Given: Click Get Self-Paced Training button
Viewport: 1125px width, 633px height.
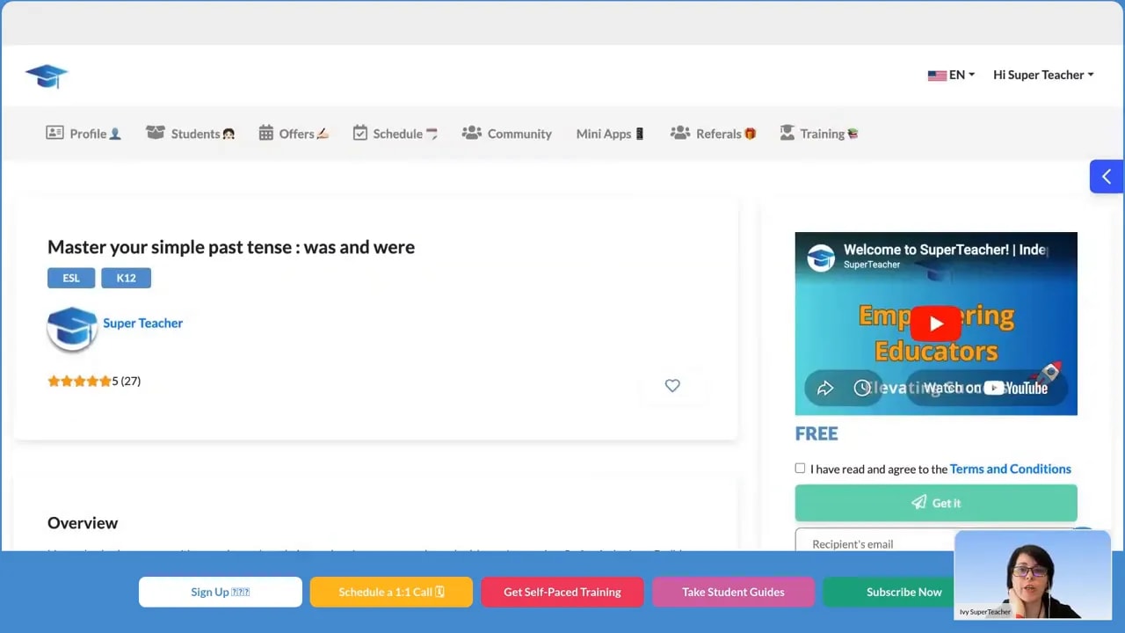Looking at the screenshot, I should (562, 592).
